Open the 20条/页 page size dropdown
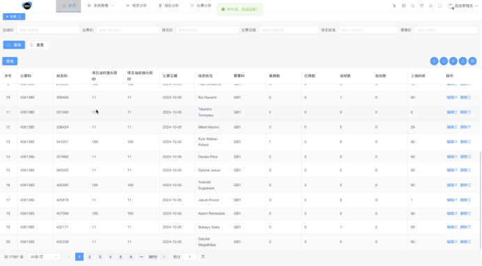Image resolution: width=482 pixels, height=266 pixels. (x=44, y=257)
